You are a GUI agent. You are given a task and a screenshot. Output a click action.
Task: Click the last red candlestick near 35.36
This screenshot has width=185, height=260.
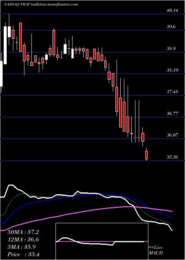pyautogui.click(x=147, y=155)
